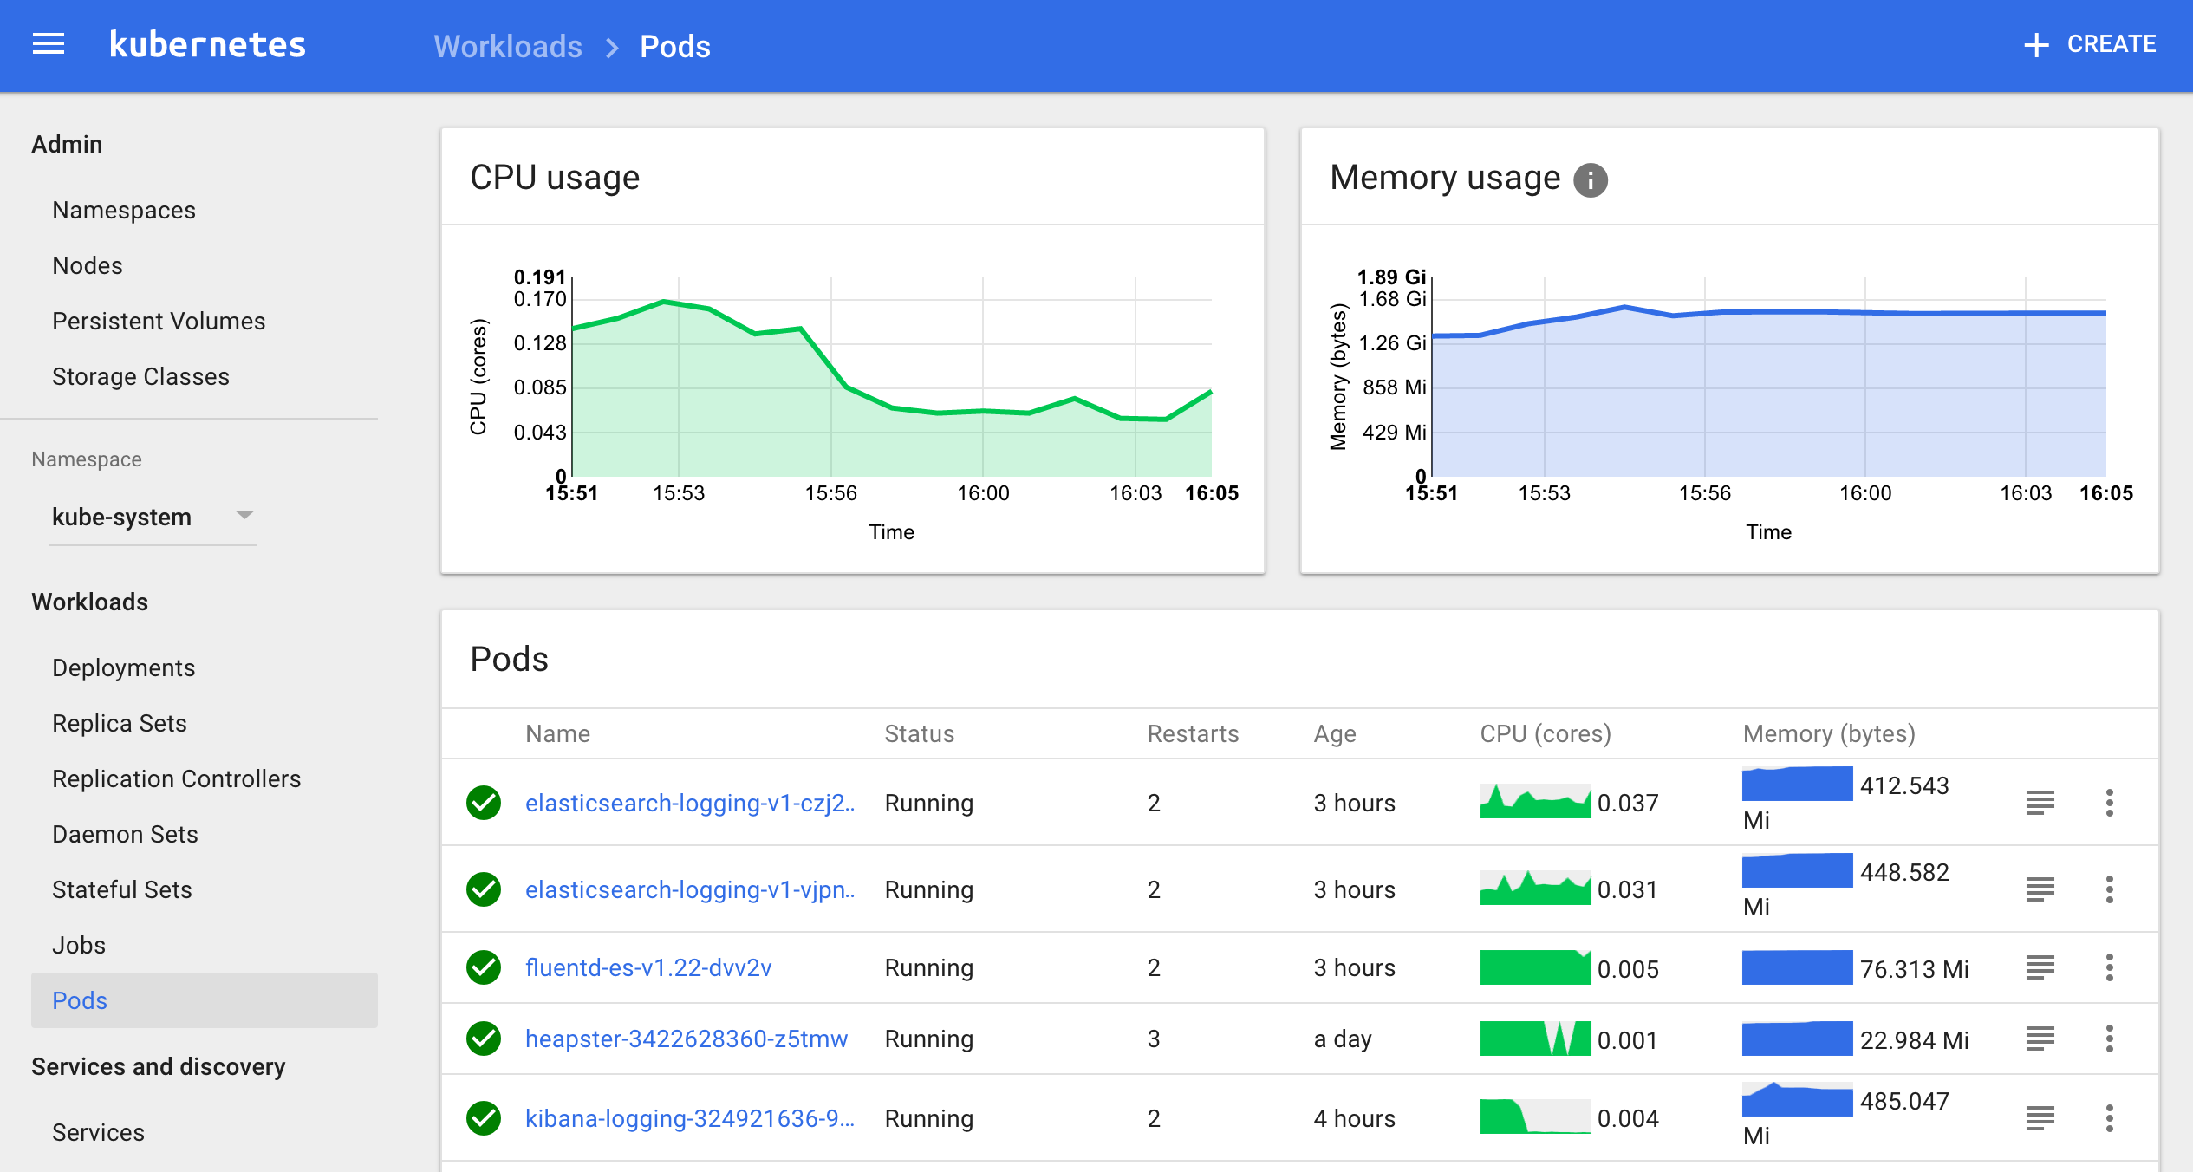Click the green status checkmark for fluentd-es-v1.22-dvv2v
This screenshot has height=1172, width=2193.
click(485, 966)
